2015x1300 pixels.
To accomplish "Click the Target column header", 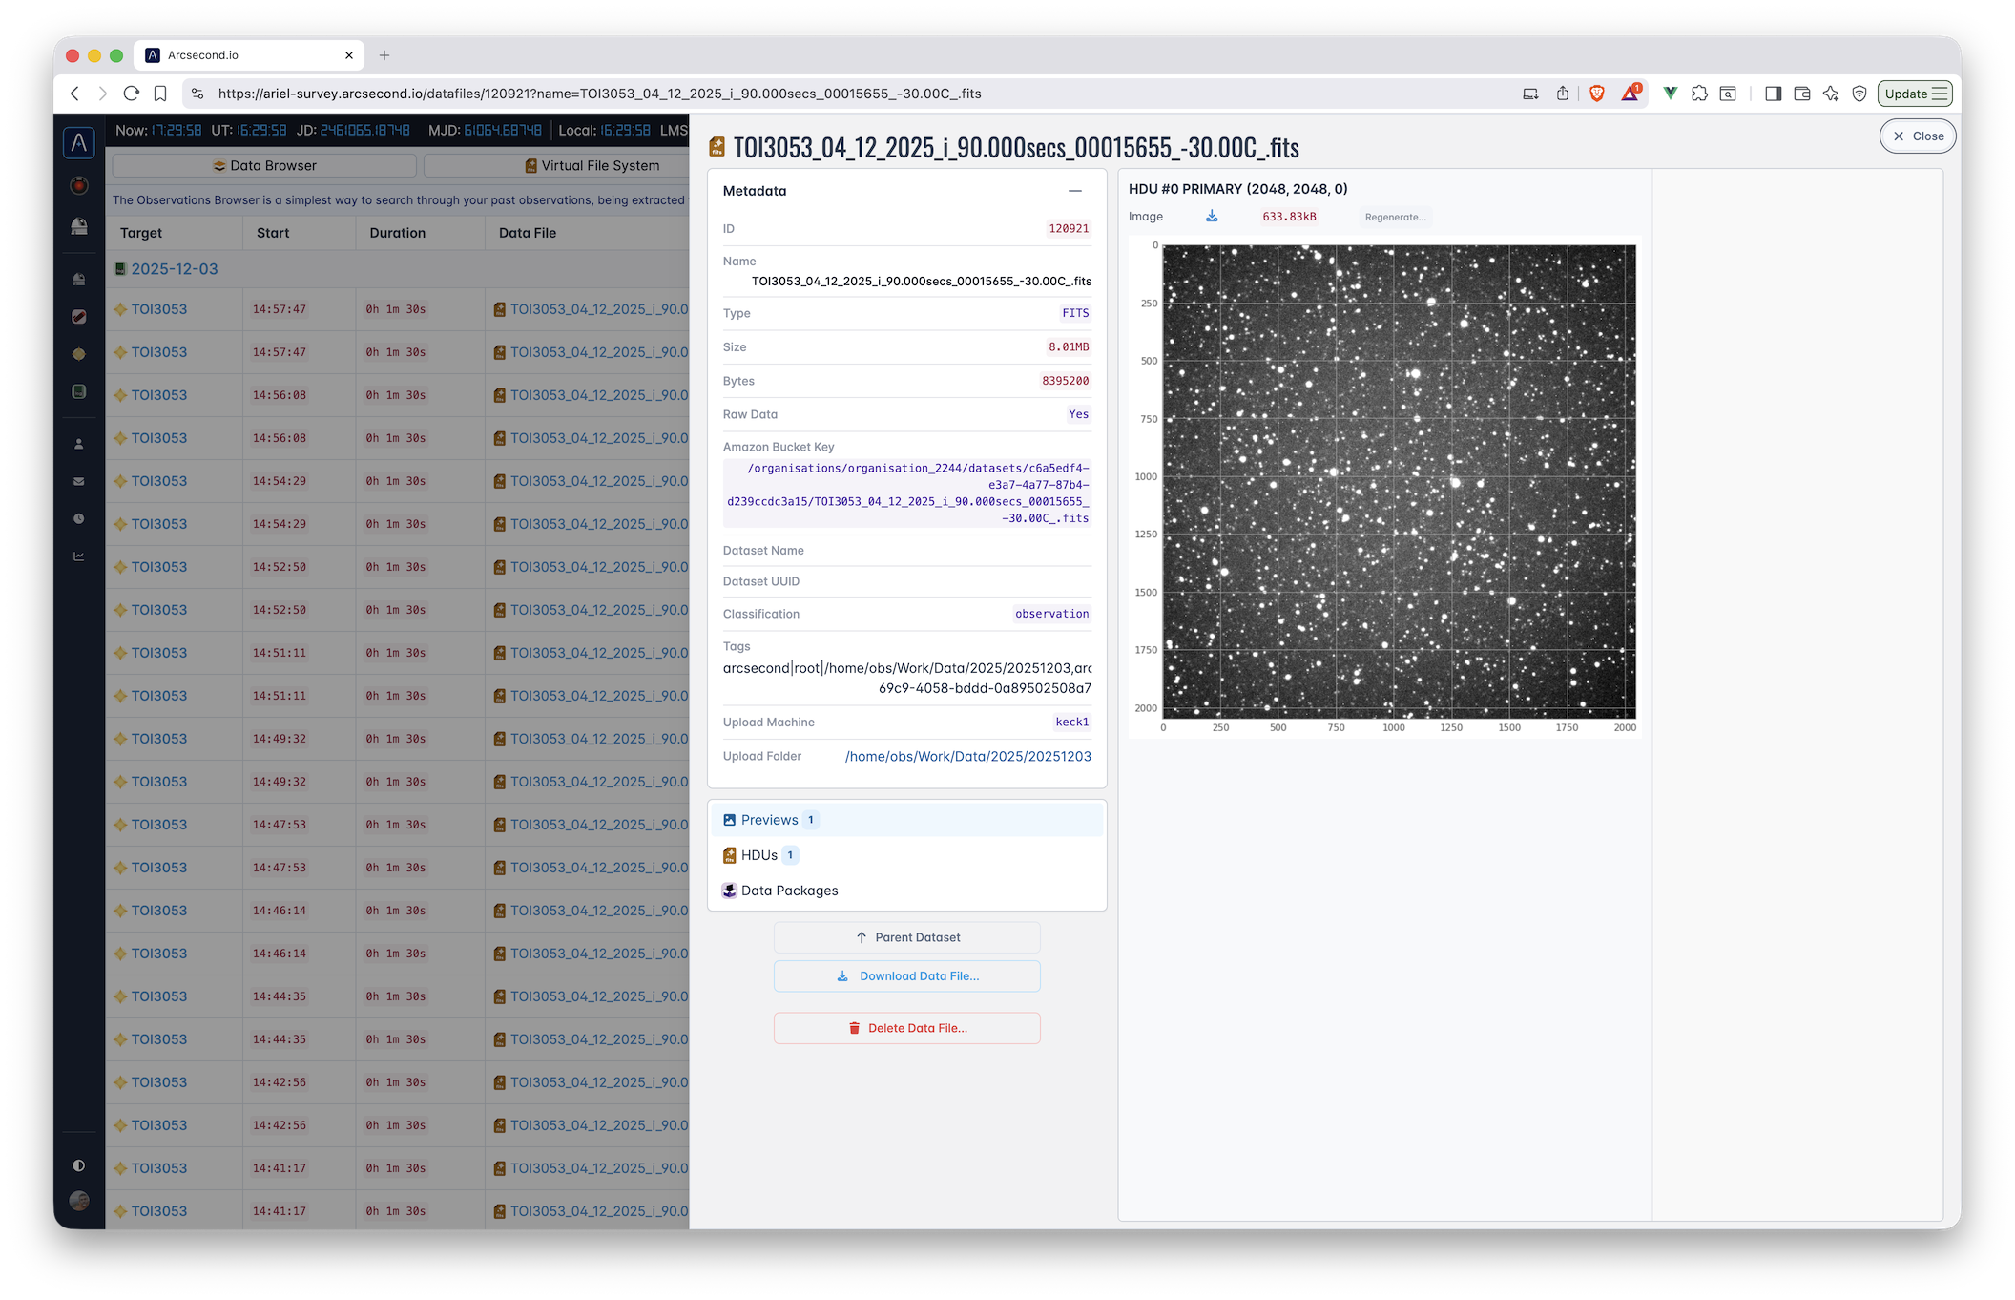I will (x=141, y=233).
